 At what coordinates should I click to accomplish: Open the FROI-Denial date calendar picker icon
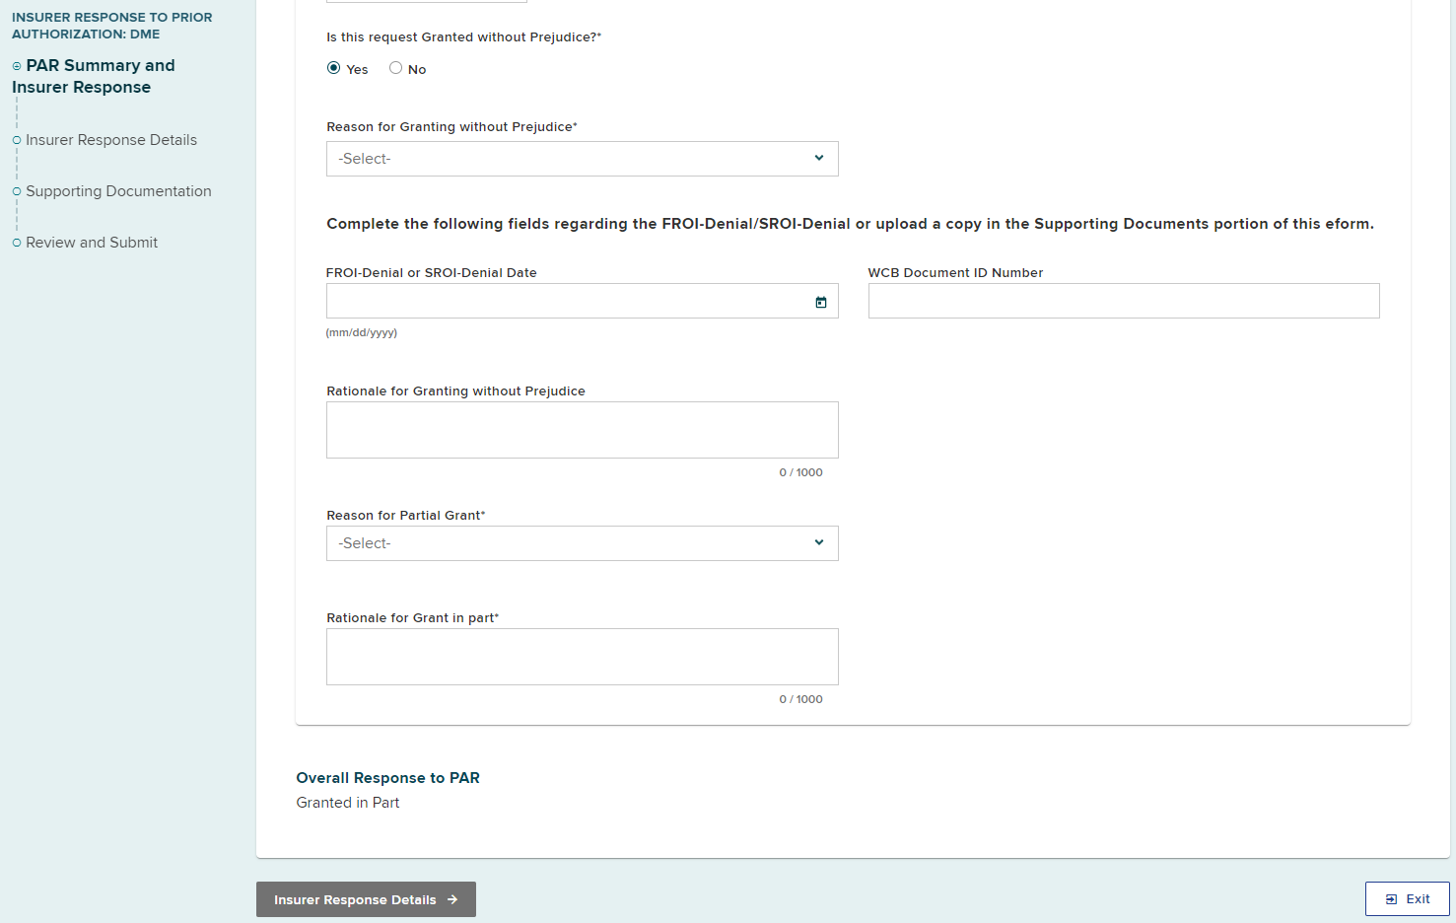click(x=820, y=302)
